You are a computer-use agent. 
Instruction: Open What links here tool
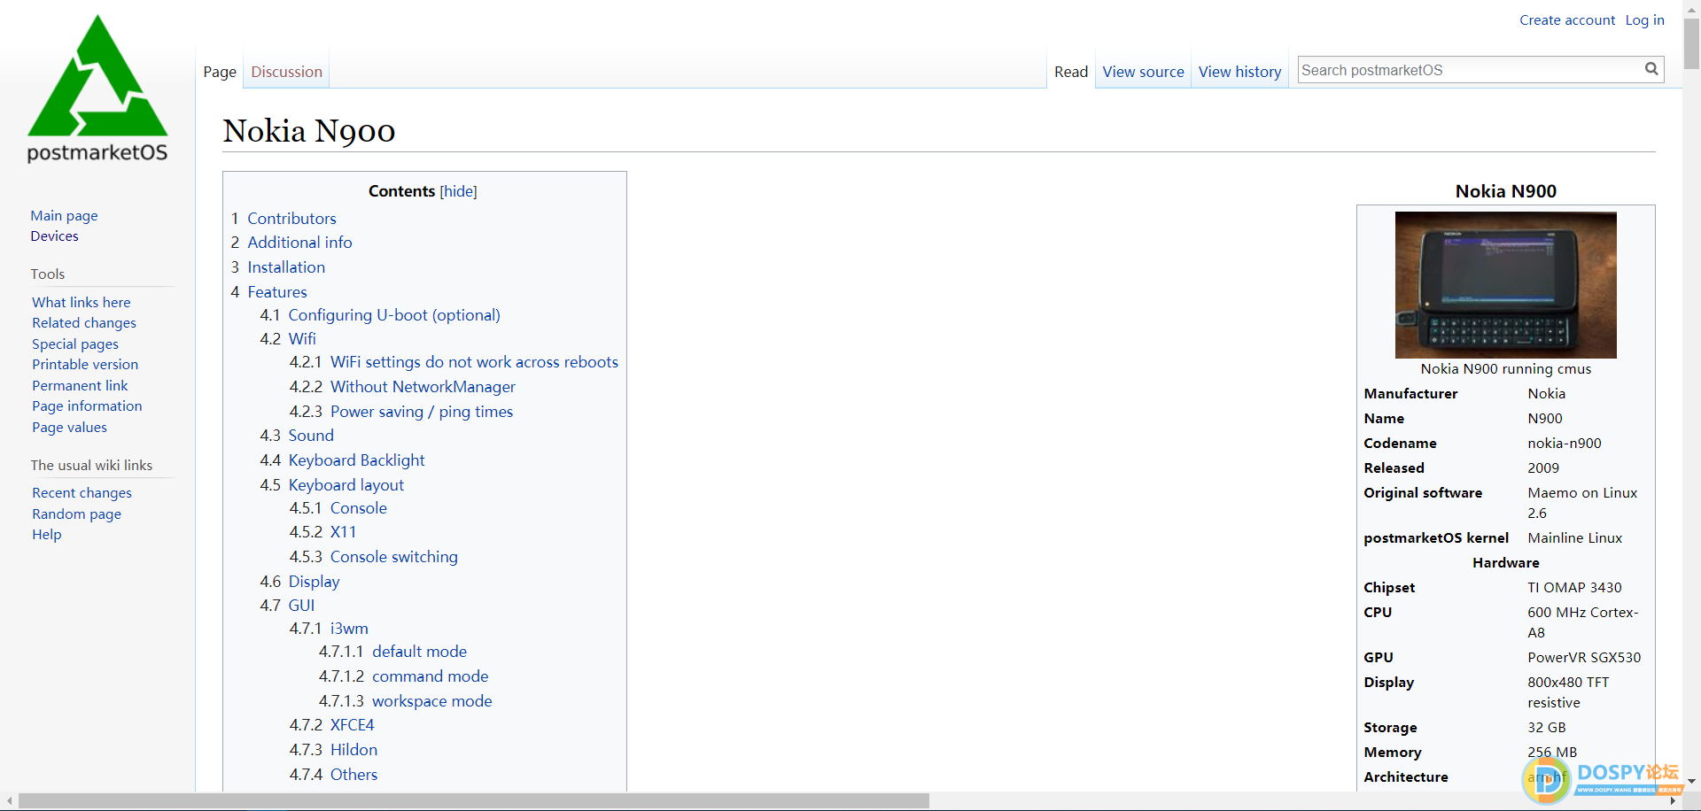(82, 303)
